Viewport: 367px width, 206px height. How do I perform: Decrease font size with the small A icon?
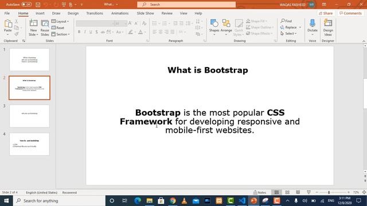136,23
